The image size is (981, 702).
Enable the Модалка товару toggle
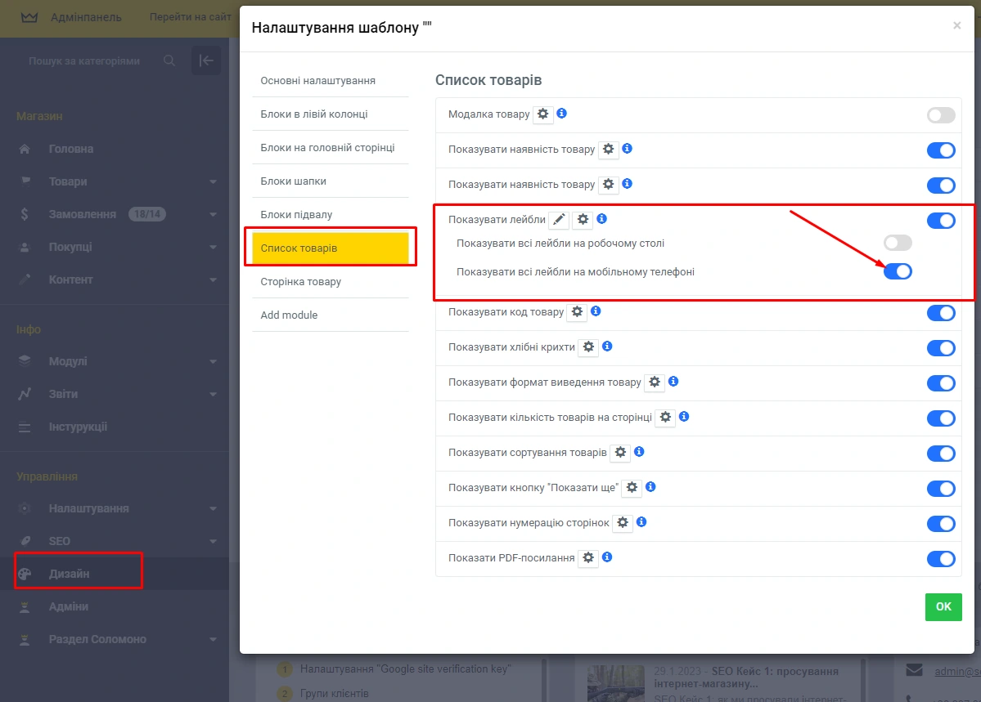941,115
